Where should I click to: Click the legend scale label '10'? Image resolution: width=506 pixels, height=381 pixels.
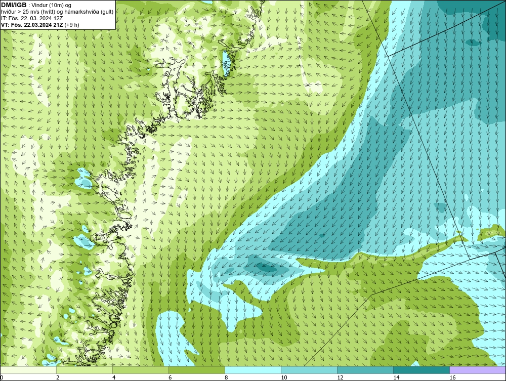[284, 377]
